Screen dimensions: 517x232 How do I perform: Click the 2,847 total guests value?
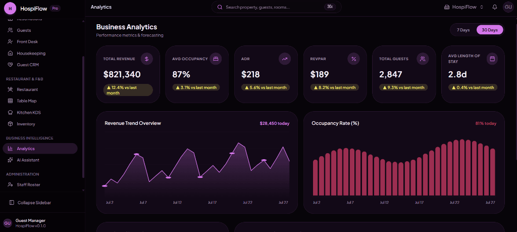(x=391, y=75)
